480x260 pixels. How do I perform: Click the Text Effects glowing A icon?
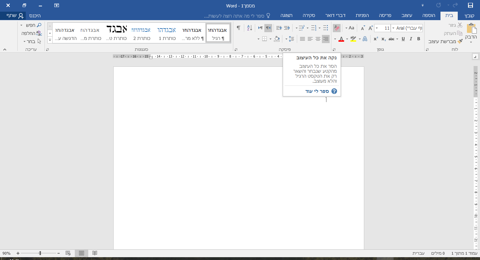(365, 39)
